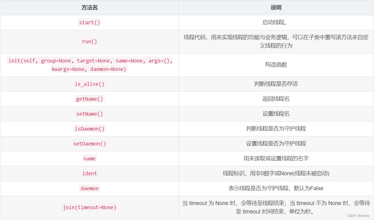
Task: Click the name attribute code span
Action: (89, 158)
